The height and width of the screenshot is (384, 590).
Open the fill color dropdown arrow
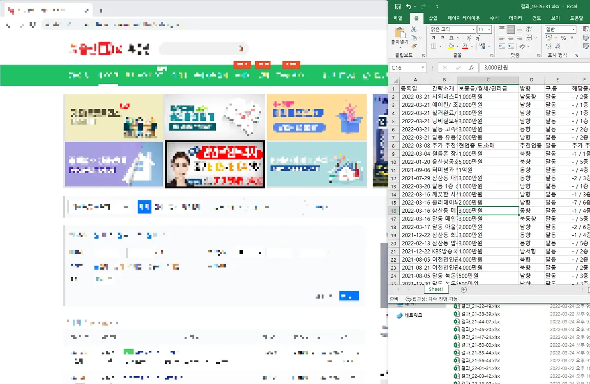pos(457,46)
